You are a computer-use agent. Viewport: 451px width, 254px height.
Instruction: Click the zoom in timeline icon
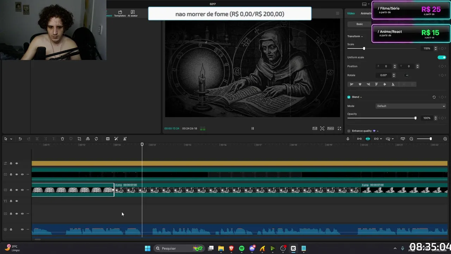pyautogui.click(x=445, y=139)
